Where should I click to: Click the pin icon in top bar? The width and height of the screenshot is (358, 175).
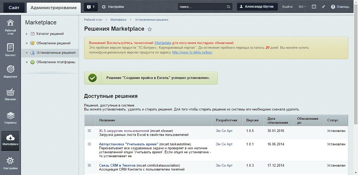(x=323, y=7)
